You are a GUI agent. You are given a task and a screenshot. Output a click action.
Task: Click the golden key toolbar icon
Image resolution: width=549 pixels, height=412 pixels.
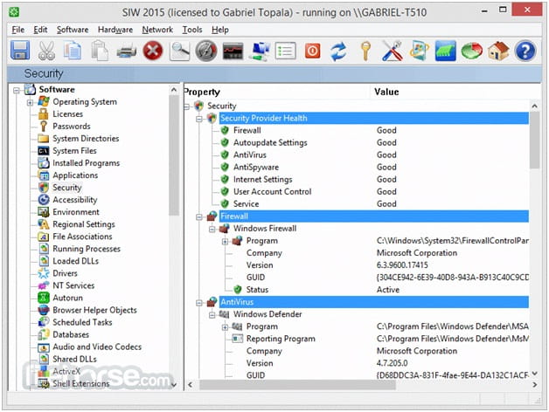click(365, 51)
